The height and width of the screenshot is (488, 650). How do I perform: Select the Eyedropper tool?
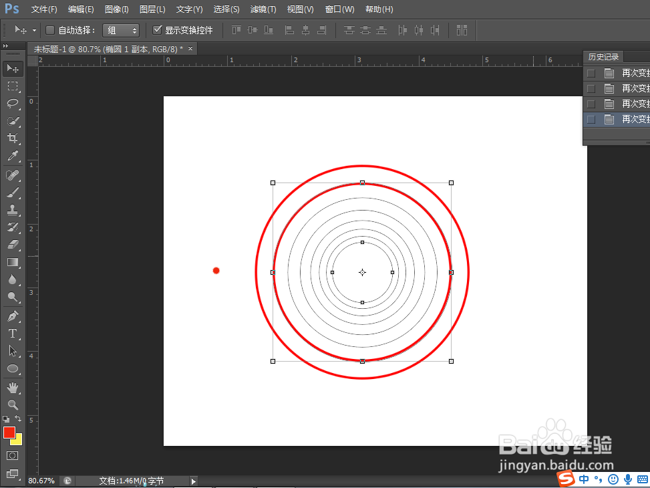[x=13, y=156]
